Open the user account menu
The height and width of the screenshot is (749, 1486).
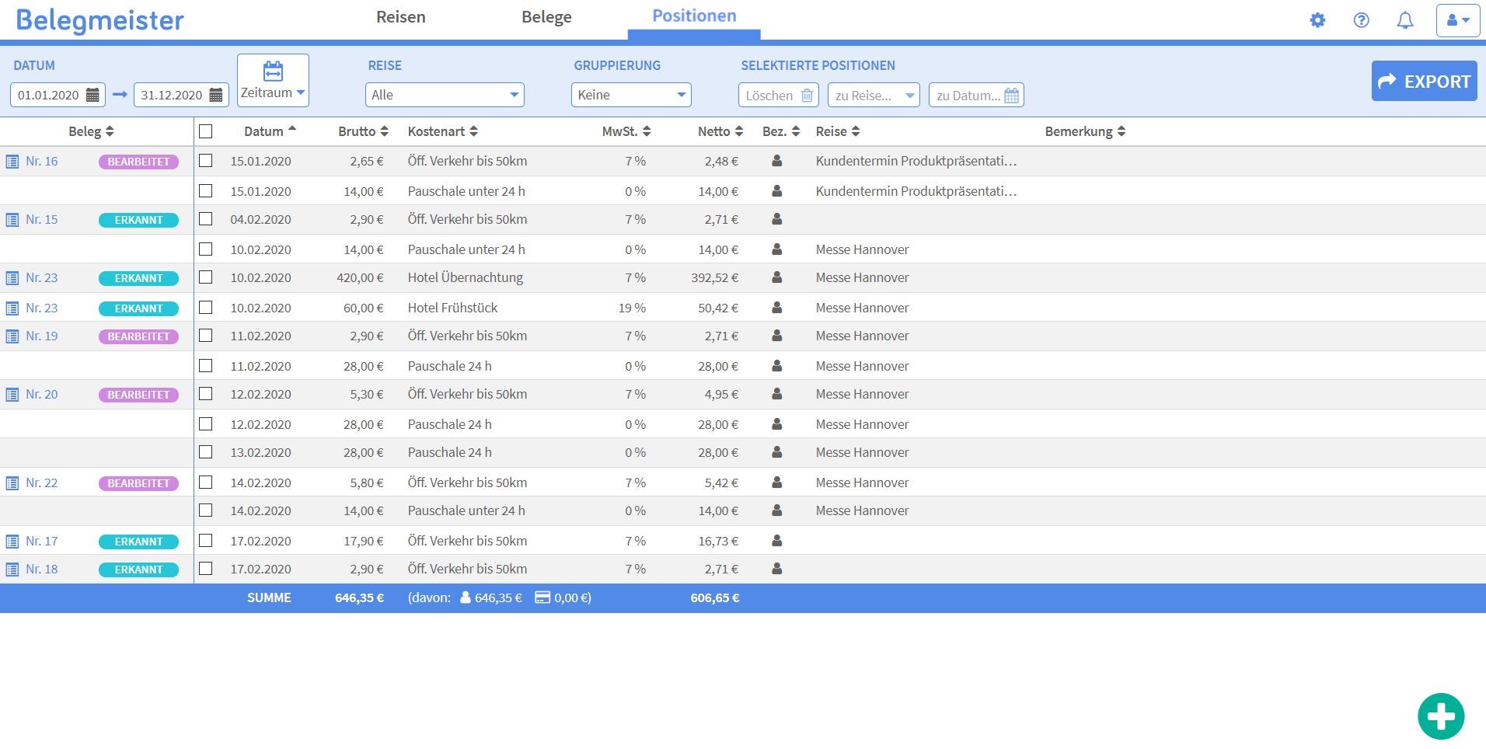click(1457, 20)
